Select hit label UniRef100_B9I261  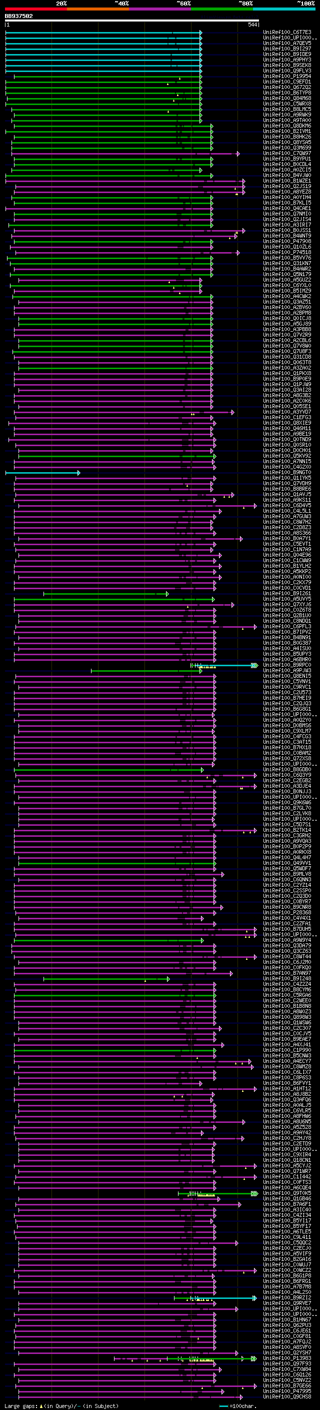click(287, 593)
